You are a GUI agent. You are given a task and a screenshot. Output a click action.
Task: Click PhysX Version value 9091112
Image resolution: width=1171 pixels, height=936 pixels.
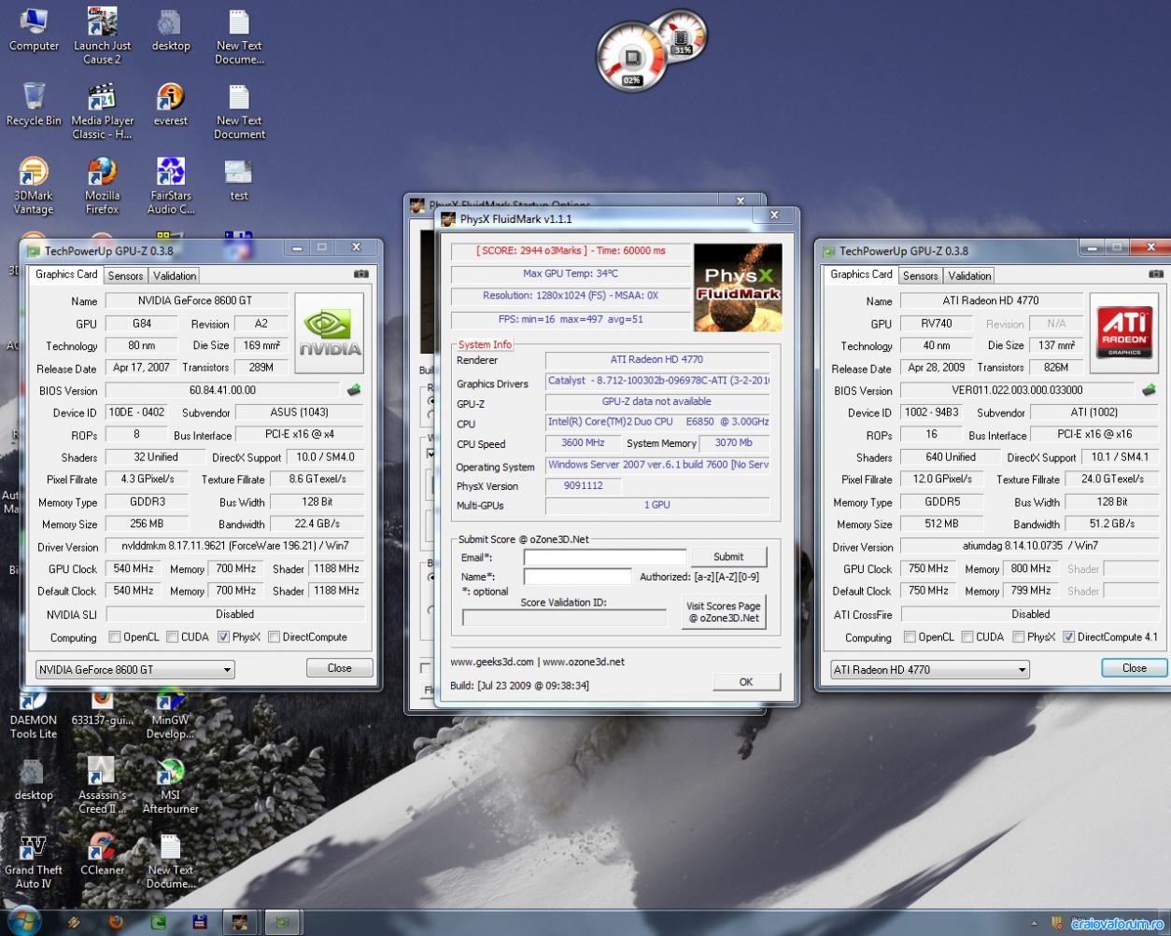pos(584,486)
